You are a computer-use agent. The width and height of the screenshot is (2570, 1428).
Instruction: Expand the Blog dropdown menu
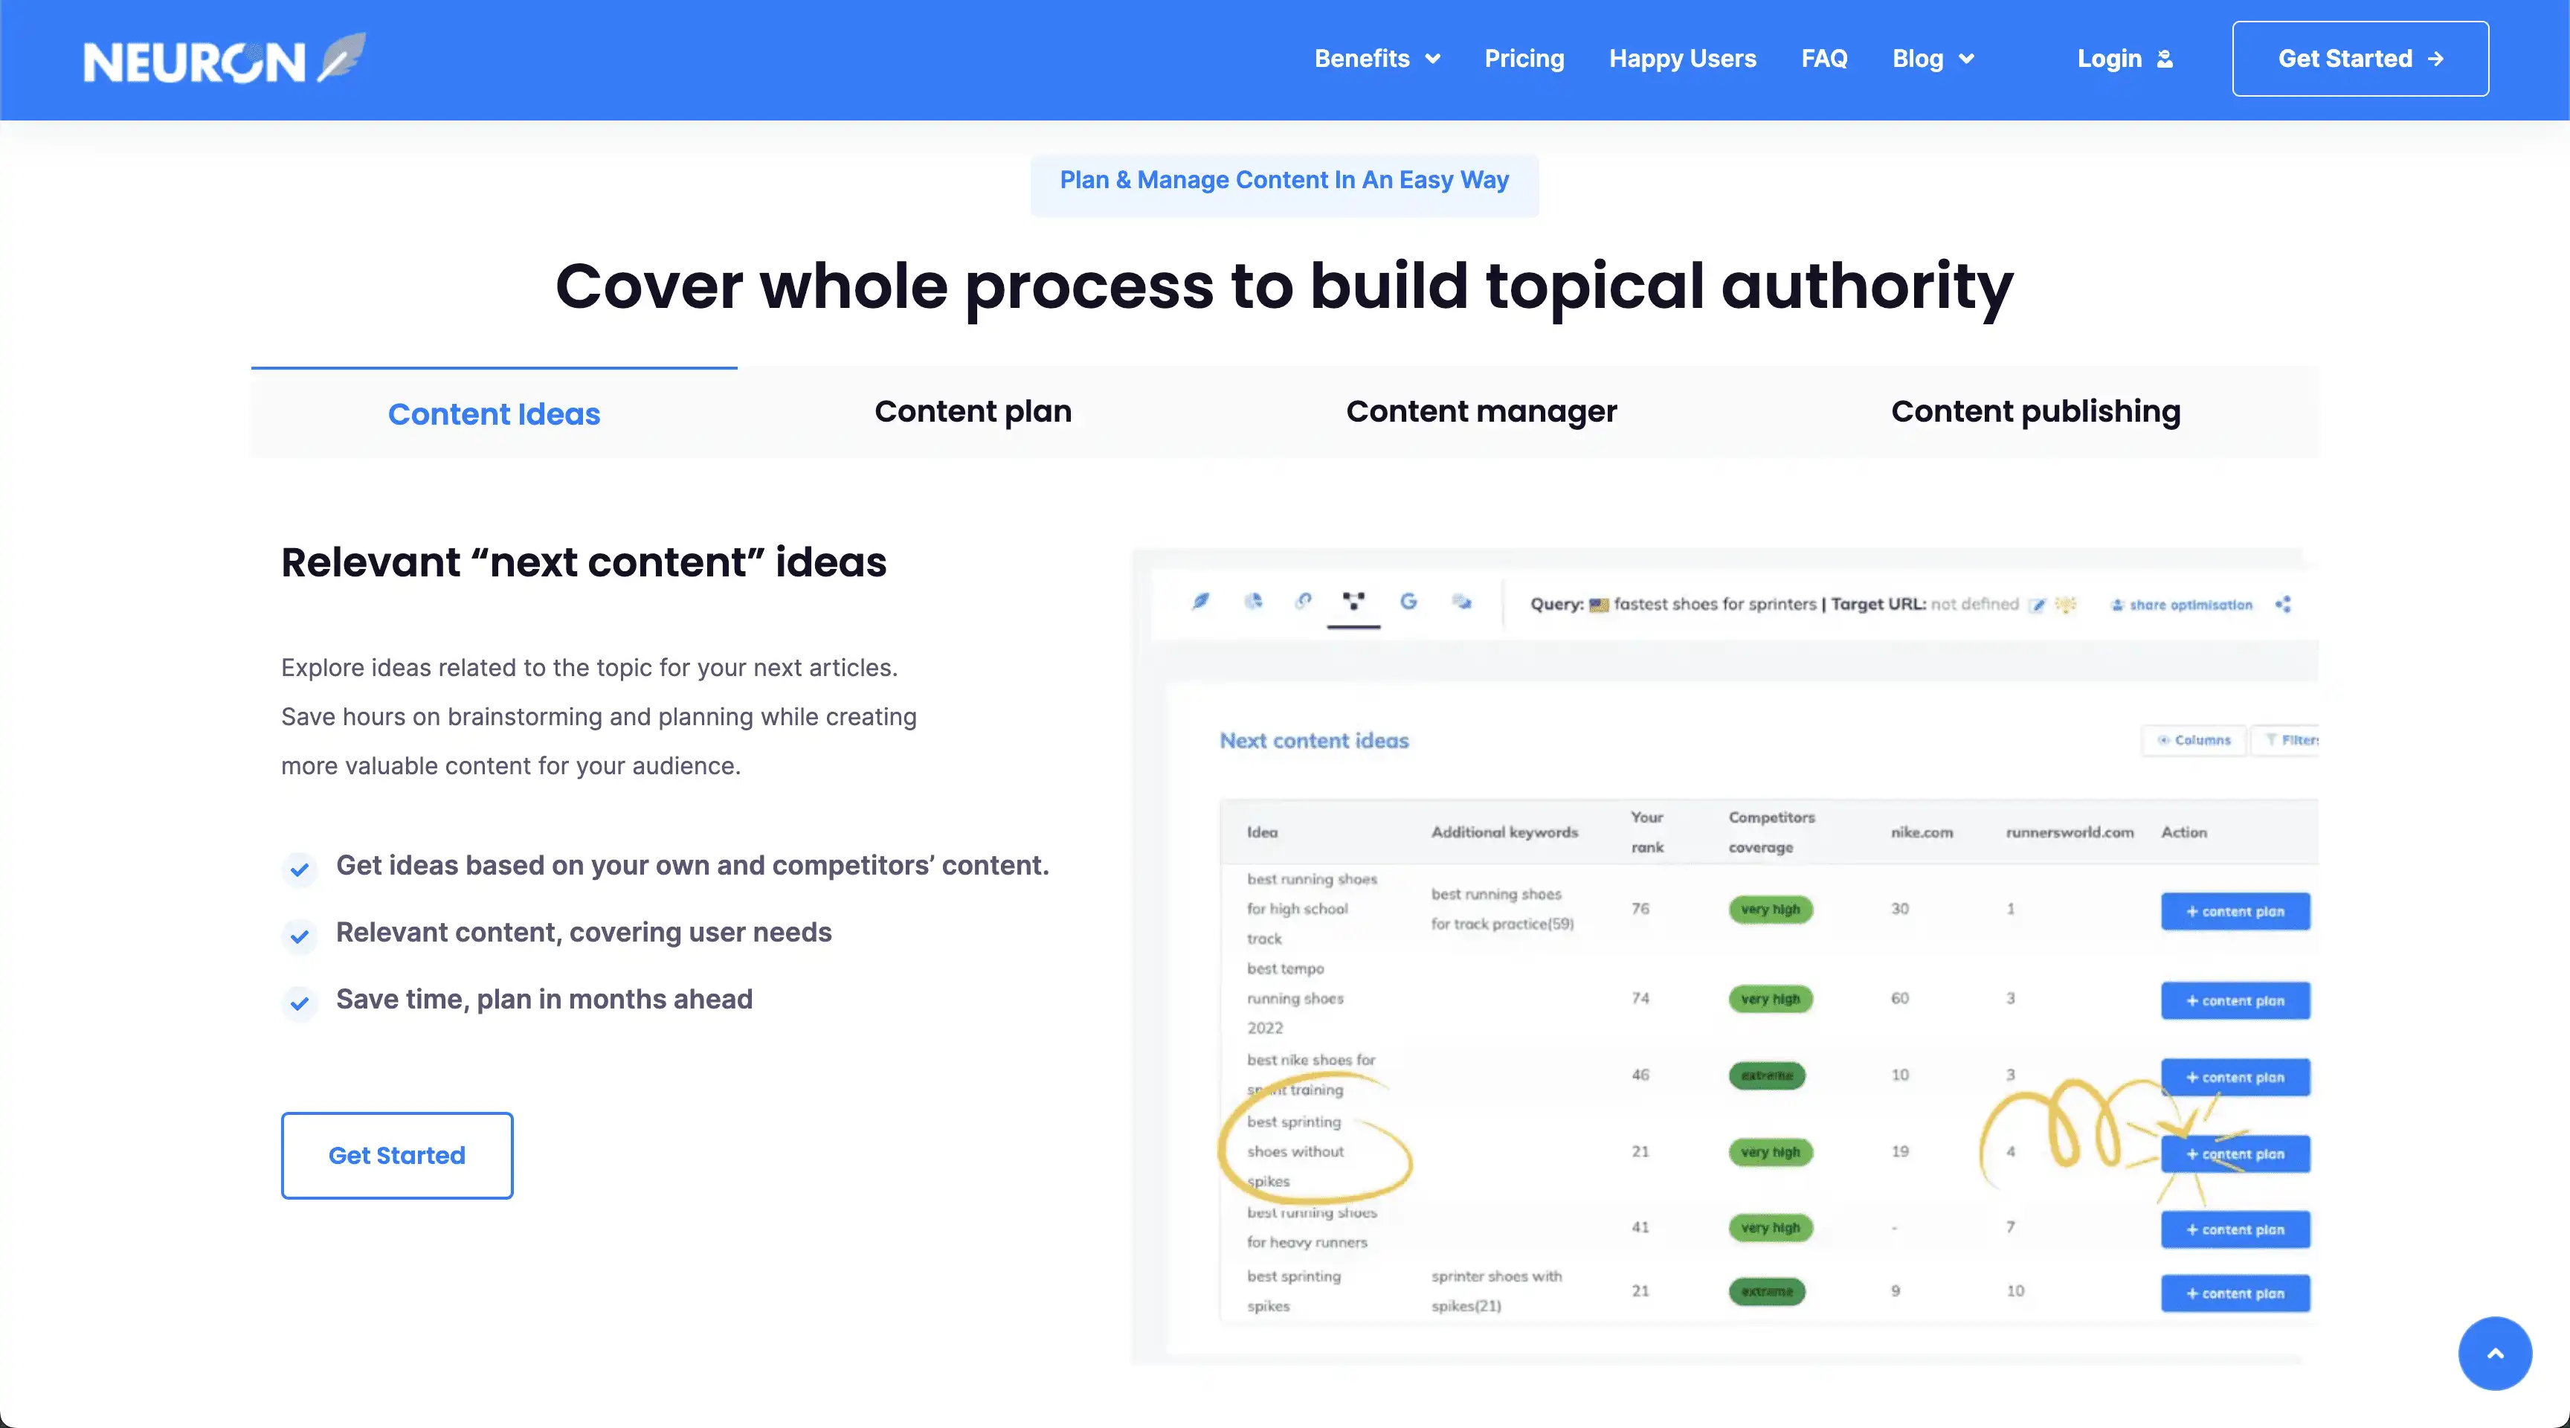coord(1933,59)
